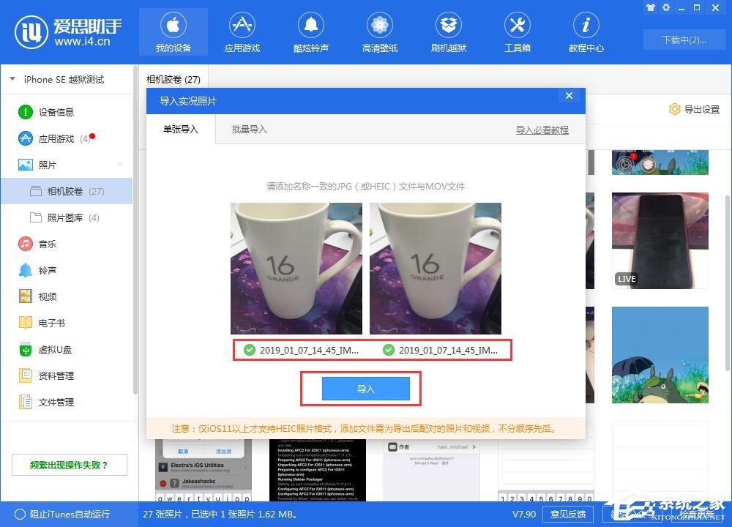Click the blue 导入 import button

click(x=365, y=389)
